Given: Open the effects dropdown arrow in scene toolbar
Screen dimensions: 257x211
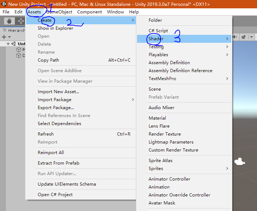Looking at the screenshot, I should coord(252,37).
